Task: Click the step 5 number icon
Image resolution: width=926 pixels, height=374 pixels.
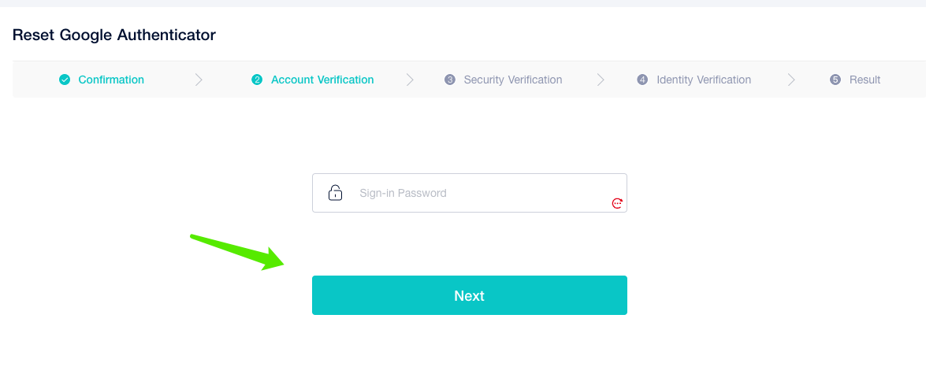Action: click(835, 80)
